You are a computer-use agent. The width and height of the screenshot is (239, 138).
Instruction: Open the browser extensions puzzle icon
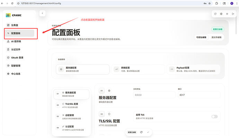click(216, 3)
